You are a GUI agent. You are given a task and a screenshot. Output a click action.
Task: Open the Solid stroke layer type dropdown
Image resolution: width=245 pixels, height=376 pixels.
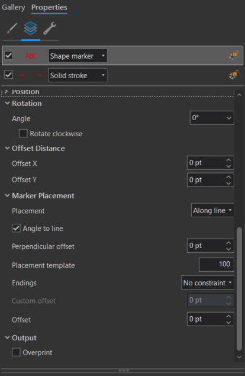click(x=78, y=75)
